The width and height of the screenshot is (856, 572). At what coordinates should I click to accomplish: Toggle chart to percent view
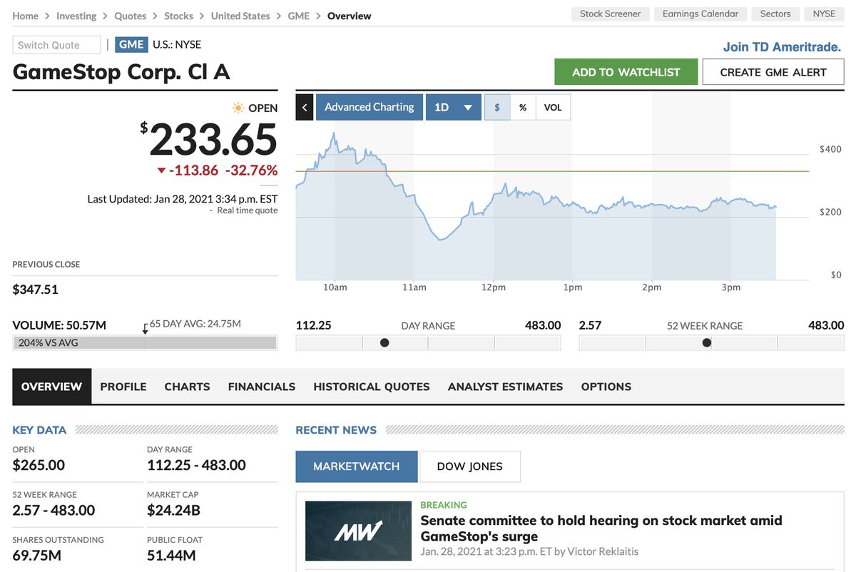[x=523, y=107]
